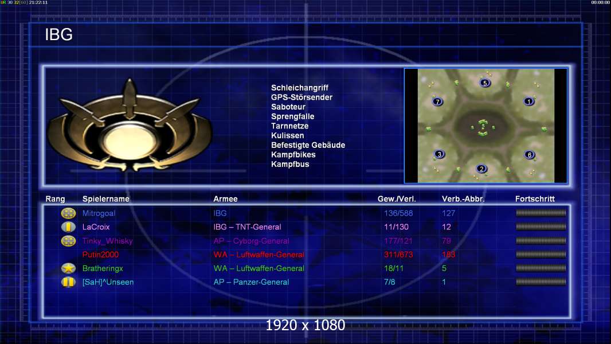
Task: Click the Verb.-Abbr. column header
Action: point(463,199)
